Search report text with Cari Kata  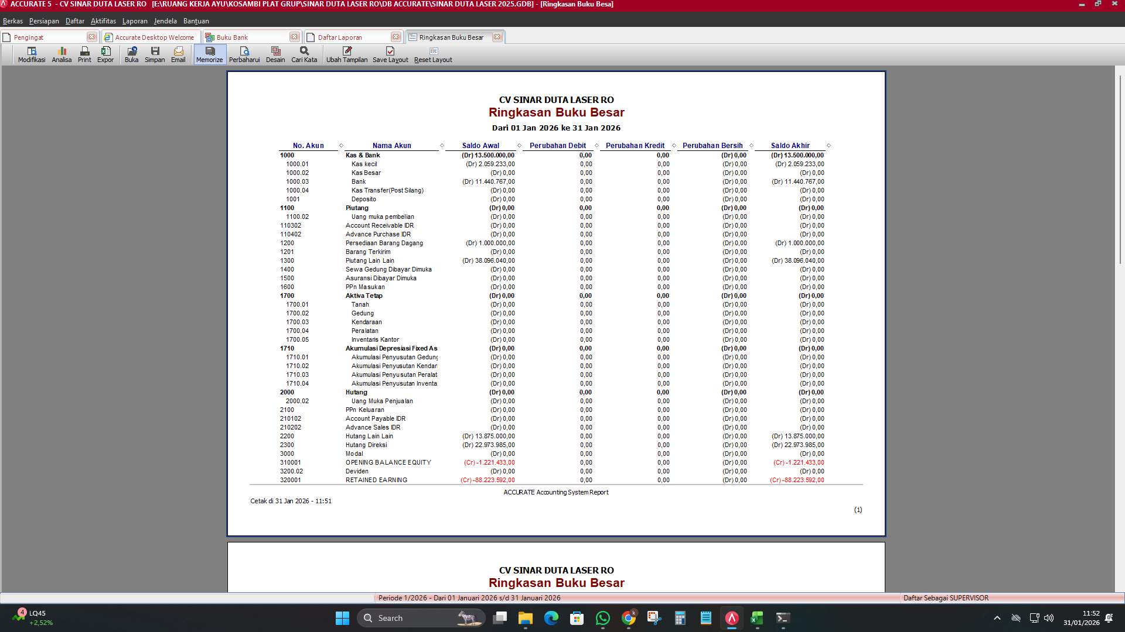pos(303,54)
